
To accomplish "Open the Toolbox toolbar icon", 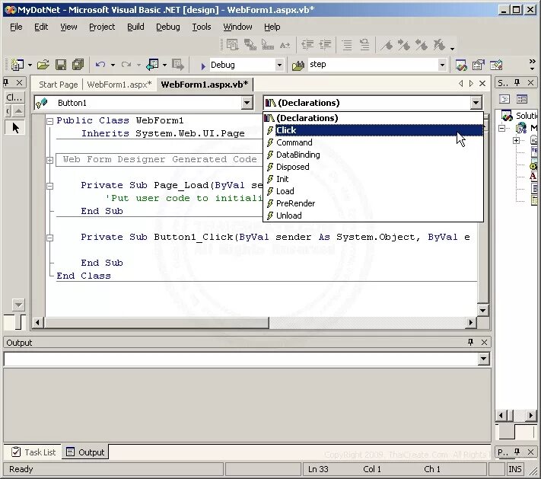I will (496, 65).
